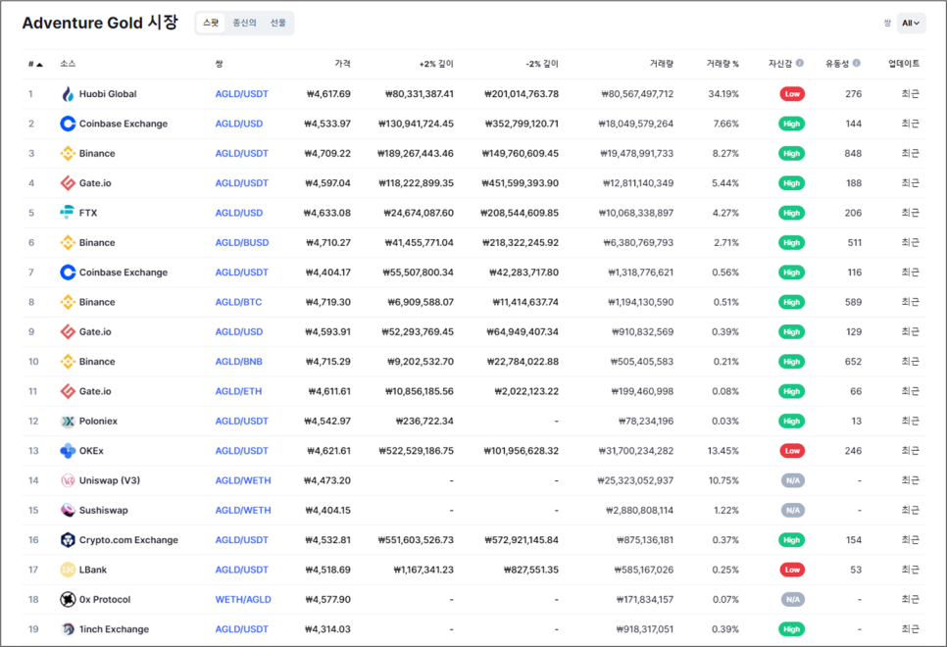
Task: Open the AGLD/BNB pair link
Action: tap(238, 362)
